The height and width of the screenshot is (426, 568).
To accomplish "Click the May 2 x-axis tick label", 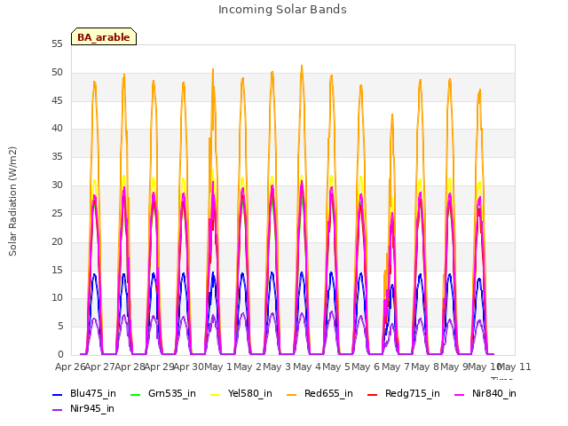I will (248, 367).
